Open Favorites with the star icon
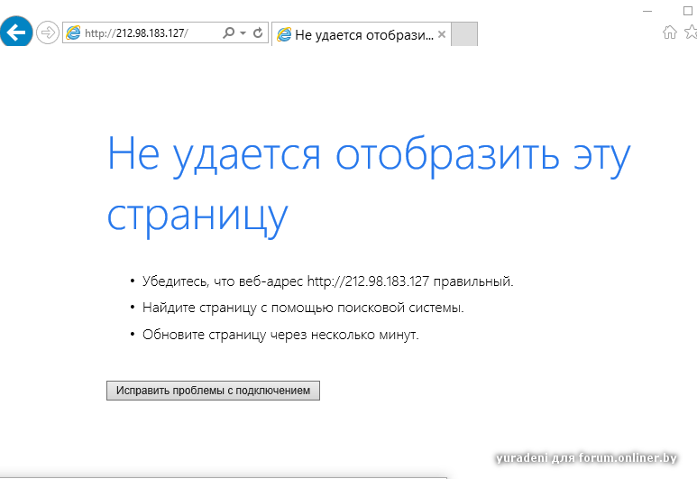 pyautogui.click(x=691, y=32)
